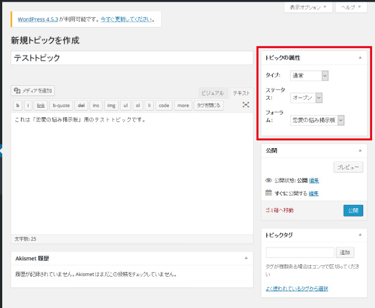Open the フォーラム dropdown showing 恋愛の悩み掲示板

tap(317, 120)
